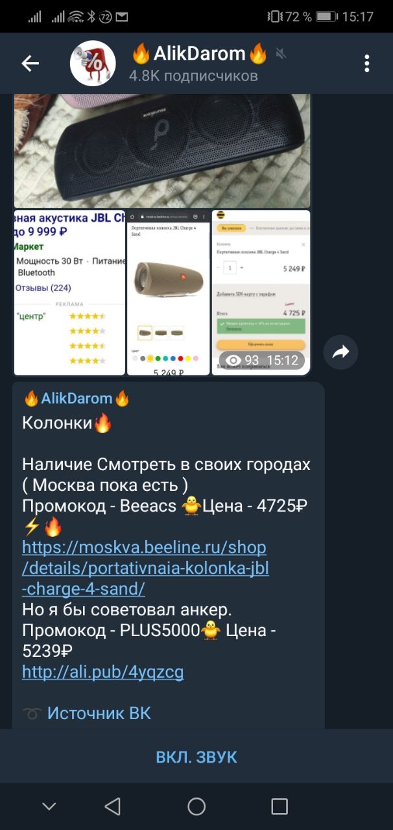
Task: Open the large black speaker photo
Action: [x=162, y=150]
